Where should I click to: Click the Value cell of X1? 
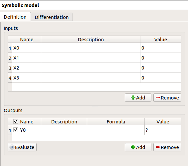(x=160, y=58)
